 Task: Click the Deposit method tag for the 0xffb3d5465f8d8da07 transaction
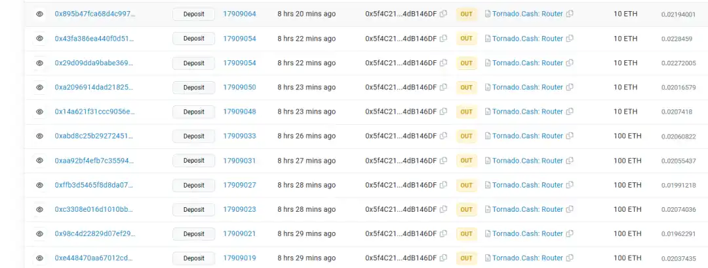coord(193,185)
